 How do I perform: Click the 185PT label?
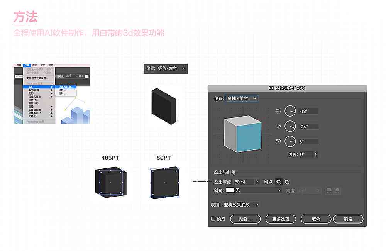click(110, 158)
